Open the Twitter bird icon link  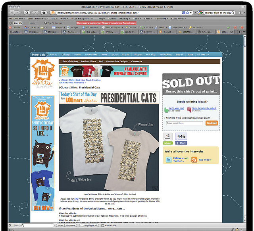(169, 160)
